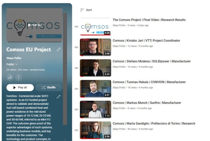Click Steps Polito under the Final Video title
The image size is (210, 141).
[x=119, y=25]
